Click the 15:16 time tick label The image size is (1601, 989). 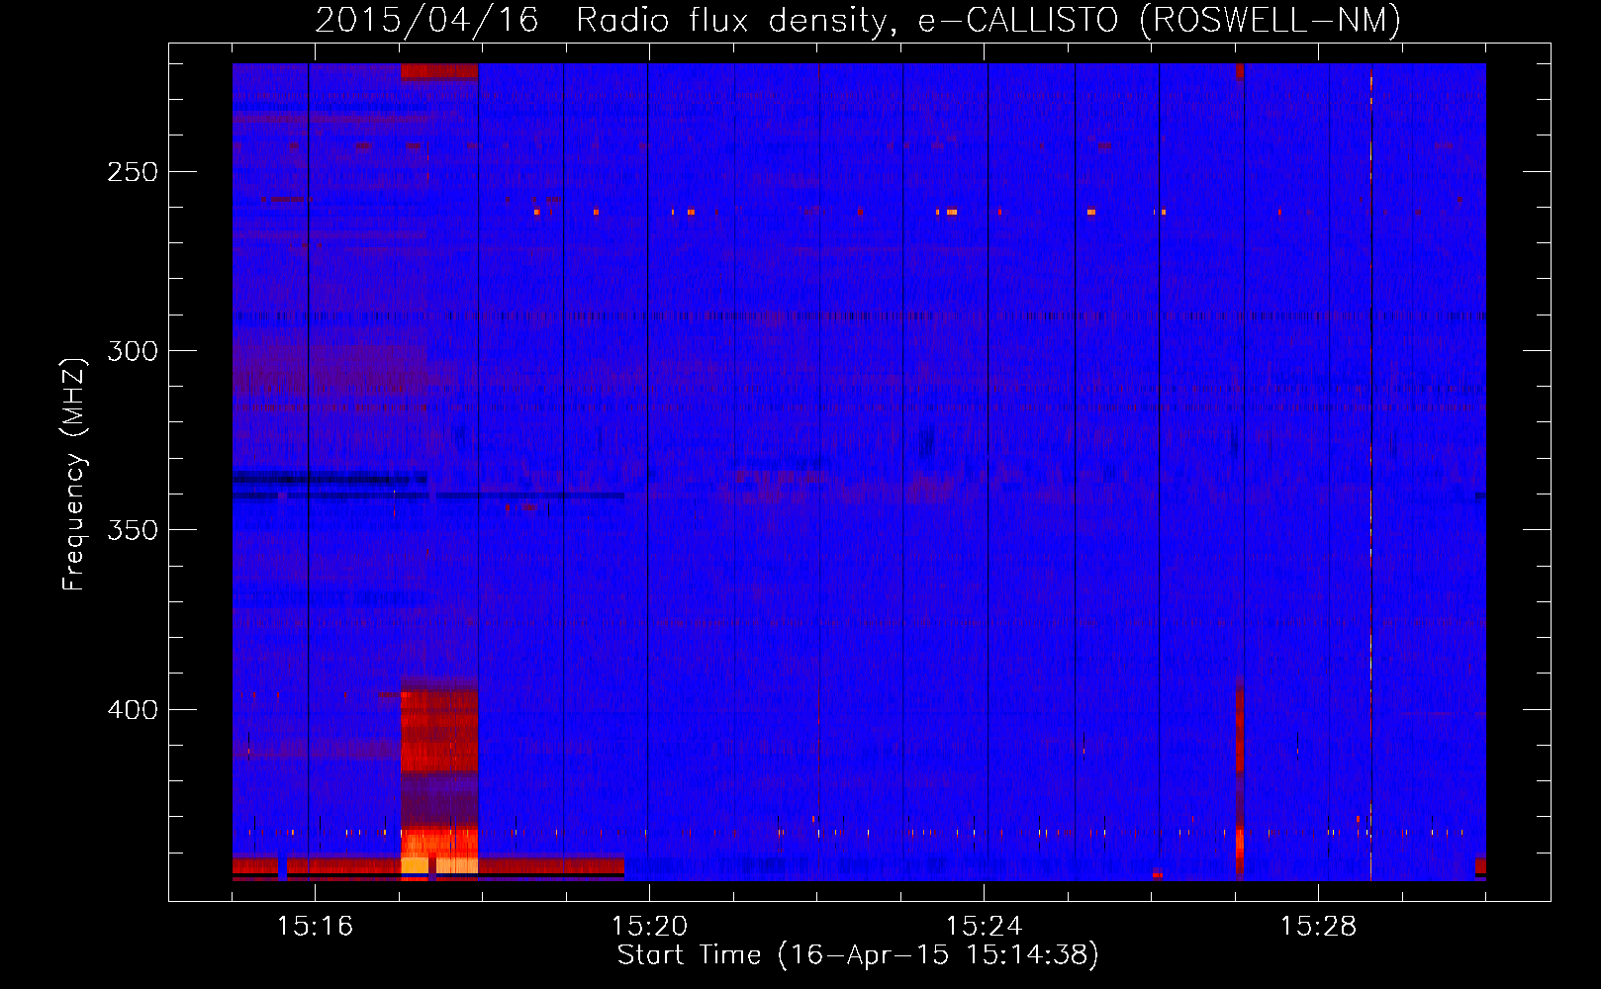click(315, 927)
